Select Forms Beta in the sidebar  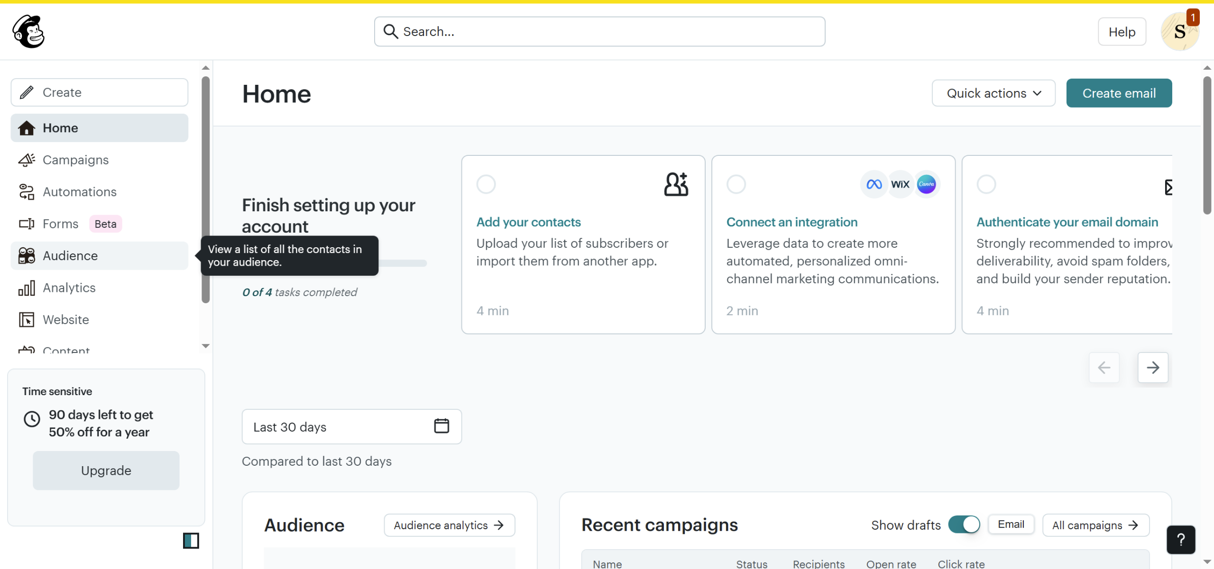point(60,224)
